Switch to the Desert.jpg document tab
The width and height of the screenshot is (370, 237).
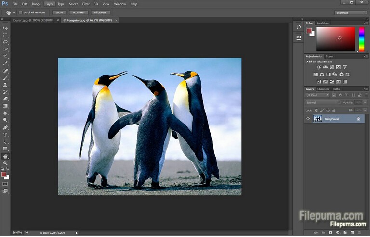tap(33, 20)
